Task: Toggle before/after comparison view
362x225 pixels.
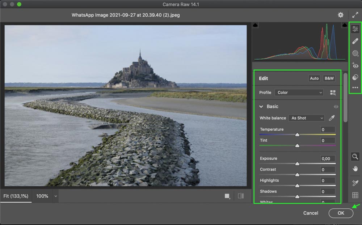Action: (x=241, y=196)
